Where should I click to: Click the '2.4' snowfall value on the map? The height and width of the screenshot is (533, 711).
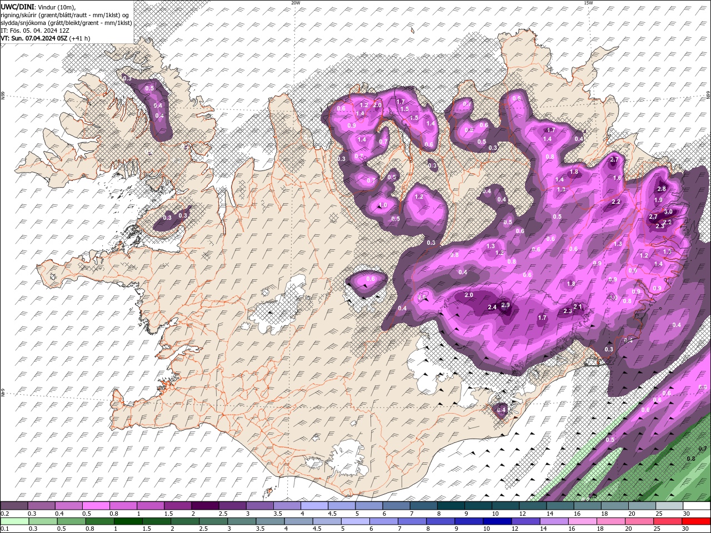point(492,307)
